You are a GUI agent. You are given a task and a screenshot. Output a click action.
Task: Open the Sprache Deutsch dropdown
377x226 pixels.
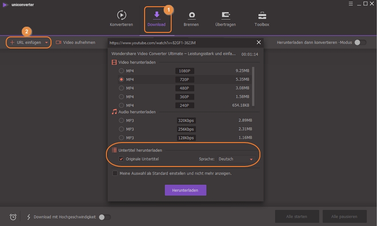pyautogui.click(x=236, y=159)
